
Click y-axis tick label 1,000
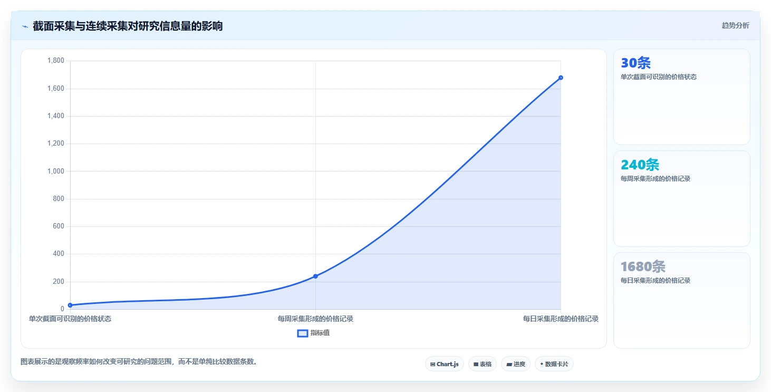click(x=55, y=171)
